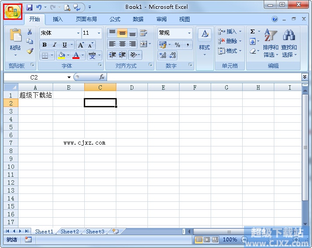Open Fill down icon in editing group
This screenshot has height=248, width=312.
point(252,41)
